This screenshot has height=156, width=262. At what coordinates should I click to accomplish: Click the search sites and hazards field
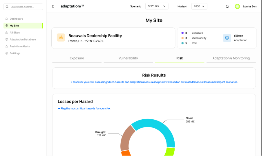(23, 7)
